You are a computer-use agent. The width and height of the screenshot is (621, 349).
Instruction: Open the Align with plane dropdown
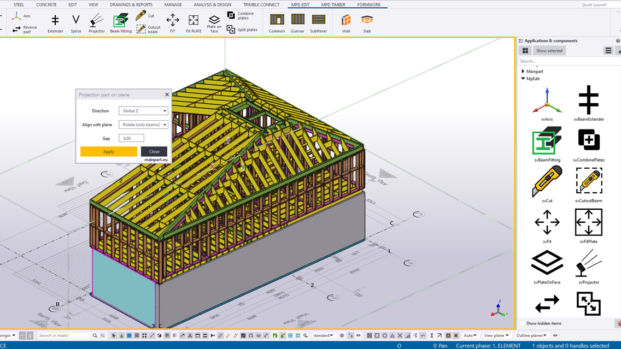click(143, 125)
